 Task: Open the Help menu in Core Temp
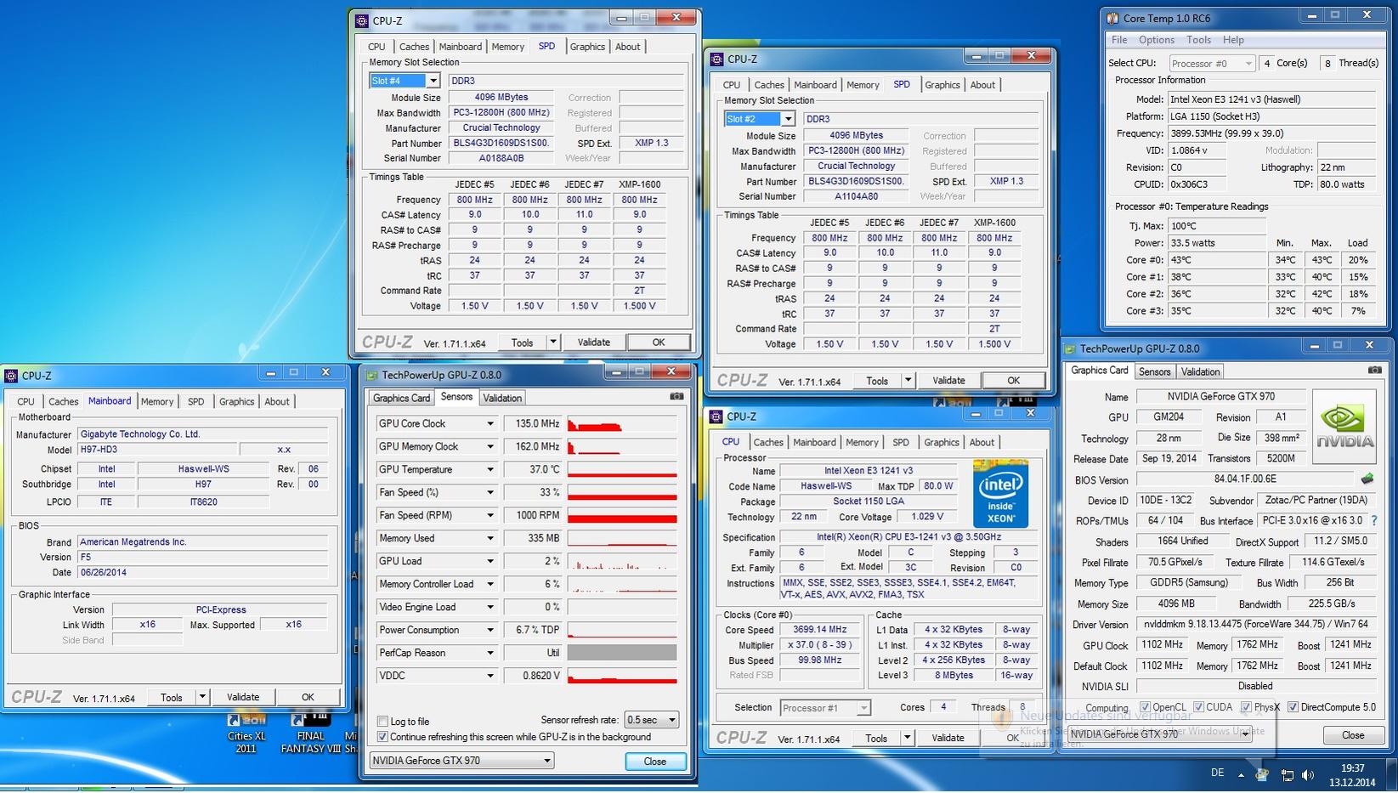click(1233, 40)
